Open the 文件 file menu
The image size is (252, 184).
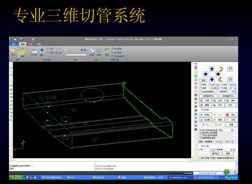tap(14, 44)
